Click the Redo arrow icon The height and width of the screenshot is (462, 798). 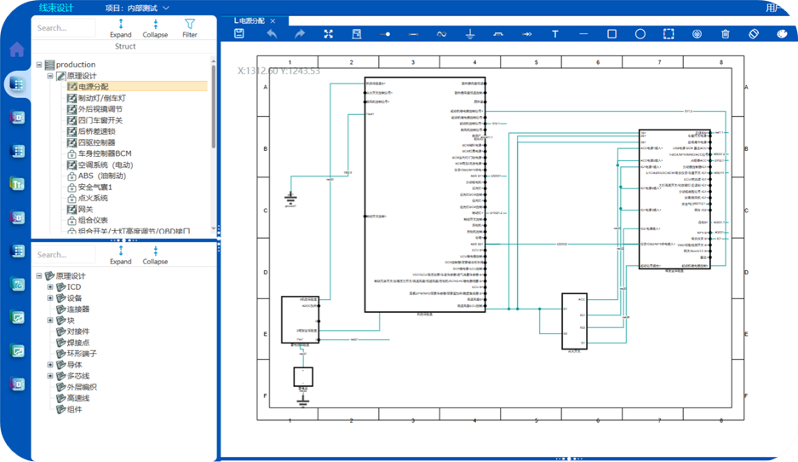300,34
